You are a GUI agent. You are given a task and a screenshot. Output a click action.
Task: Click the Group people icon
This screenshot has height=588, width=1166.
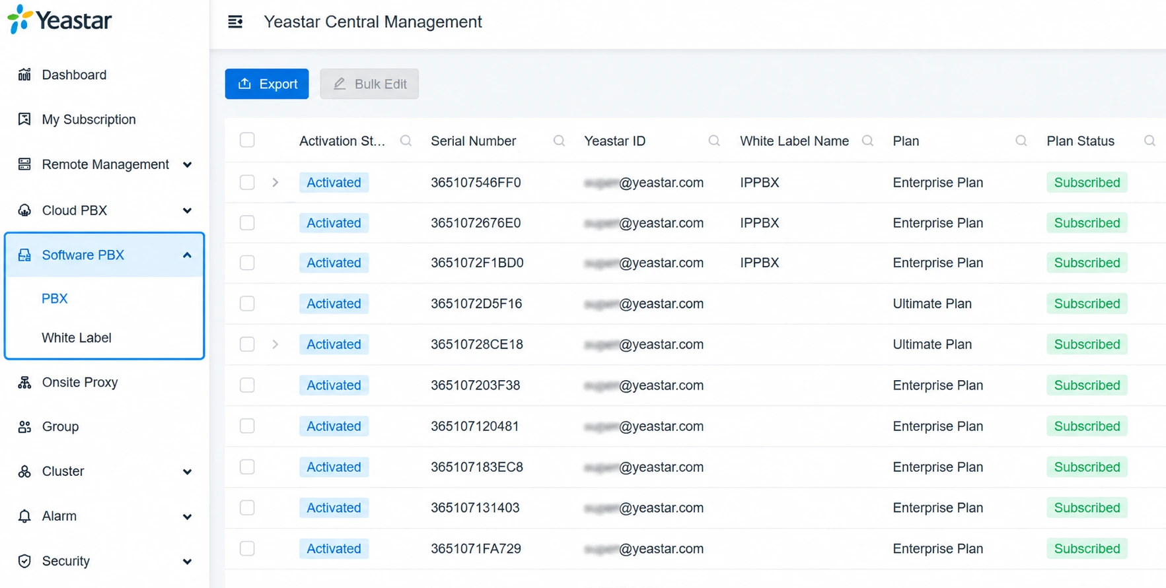[x=24, y=427]
